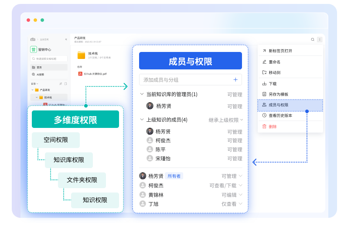351x227 pixels.
Task: Choose 成员与权限 from the context menu
Action: pos(290,105)
